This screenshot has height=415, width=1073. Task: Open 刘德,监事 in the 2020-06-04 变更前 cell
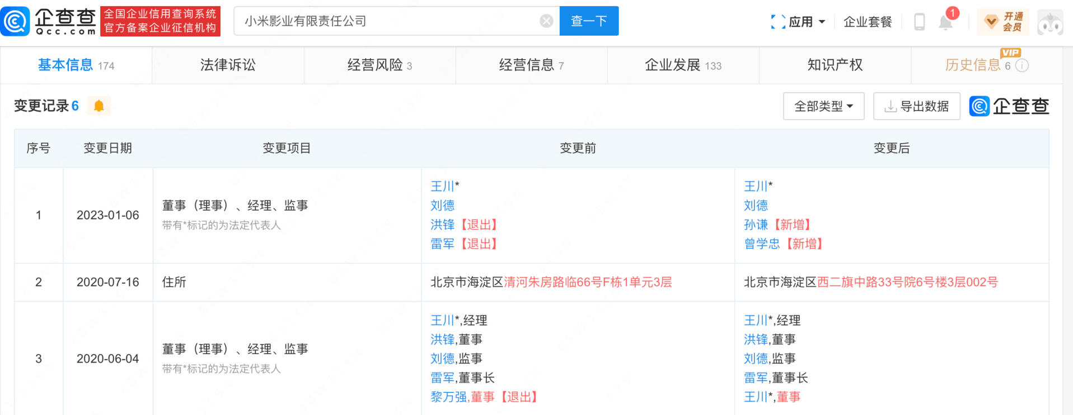(456, 359)
